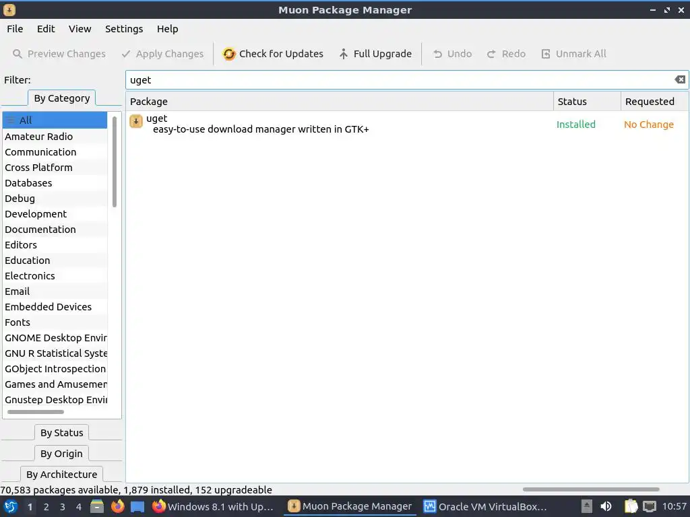Select the GNOME Desktop Environment category
The height and width of the screenshot is (517, 690).
(x=55, y=338)
